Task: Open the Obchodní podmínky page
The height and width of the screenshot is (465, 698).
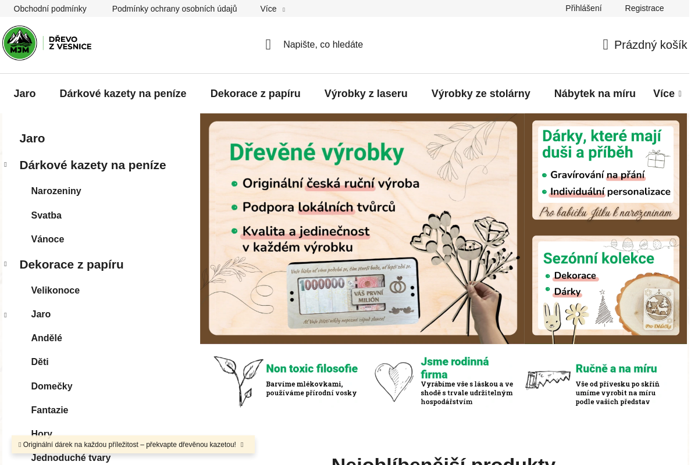Action: click(x=50, y=9)
